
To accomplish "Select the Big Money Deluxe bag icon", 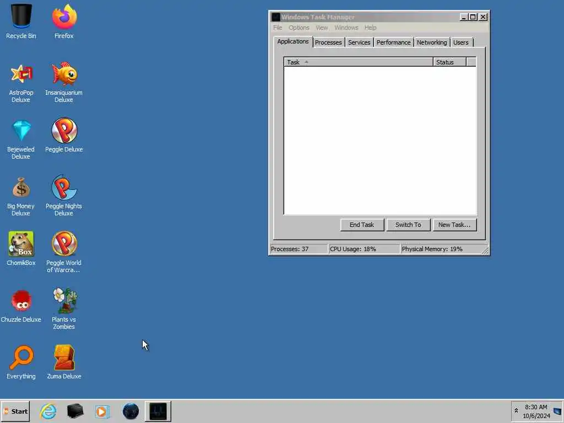I will point(21,197).
